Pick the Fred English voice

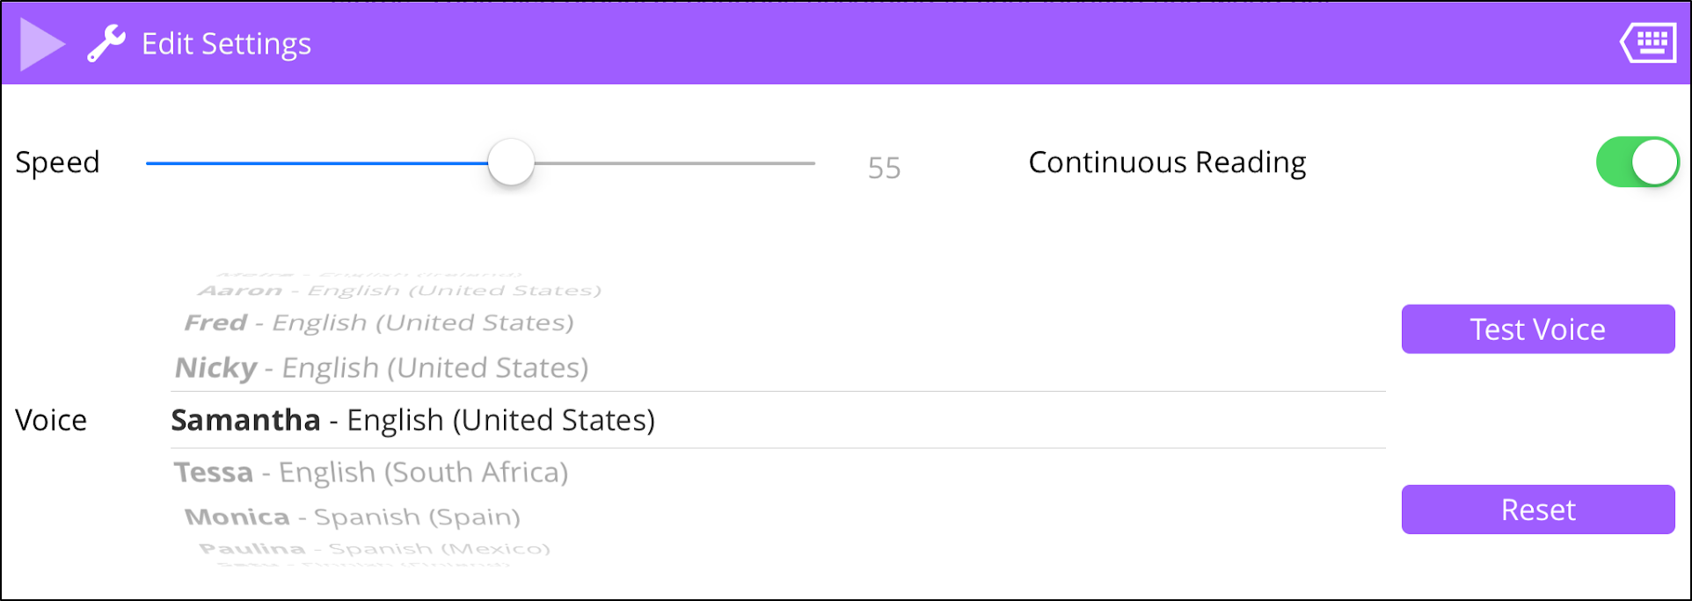(378, 322)
